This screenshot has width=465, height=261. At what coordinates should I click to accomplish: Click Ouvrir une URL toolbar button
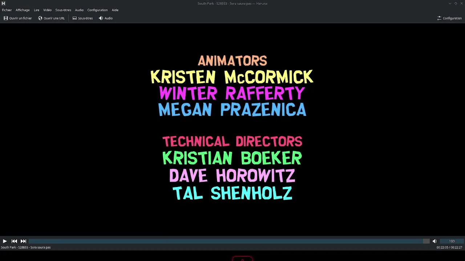click(x=51, y=18)
